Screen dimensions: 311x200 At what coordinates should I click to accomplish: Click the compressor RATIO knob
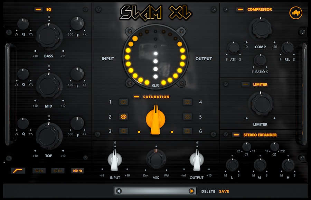point(260,60)
